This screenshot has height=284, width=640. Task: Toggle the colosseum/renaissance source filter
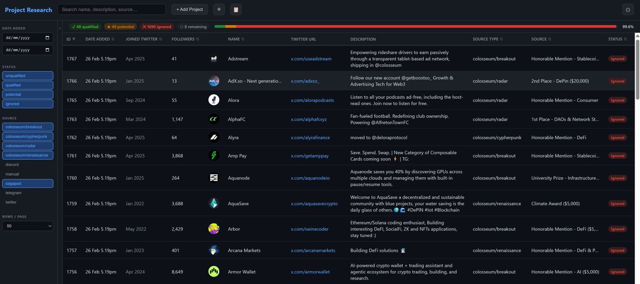pos(28,155)
